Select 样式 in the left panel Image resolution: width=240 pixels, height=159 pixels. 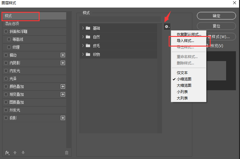pos(34,16)
